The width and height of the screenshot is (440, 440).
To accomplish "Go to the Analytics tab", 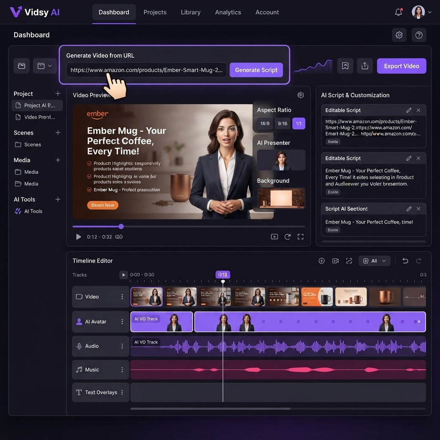I will pos(228,12).
